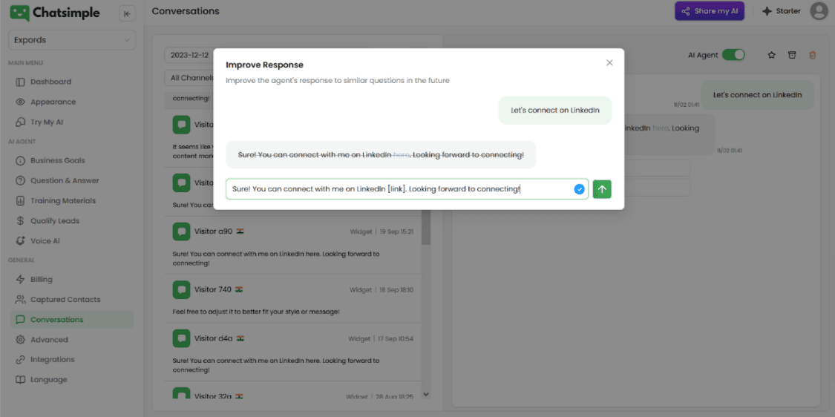The image size is (835, 417).
Task: Submit the improved response with arrow button
Action: pyautogui.click(x=602, y=189)
